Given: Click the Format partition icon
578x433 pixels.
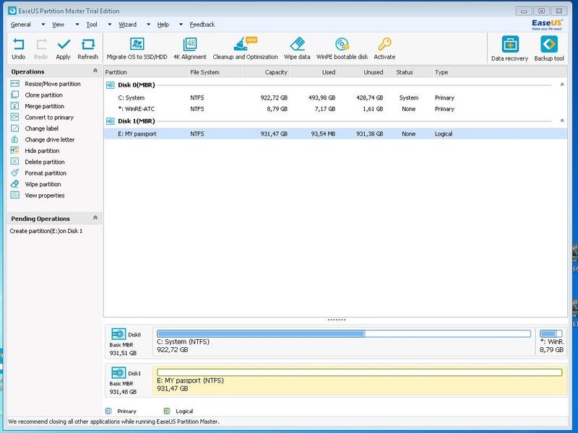Looking at the screenshot, I should point(14,172).
